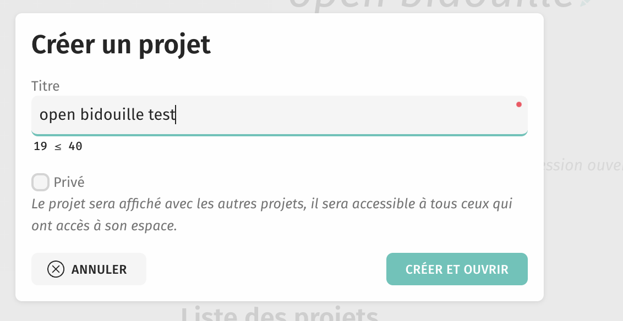The width and height of the screenshot is (623, 321).
Task: Click the "Privé" checkbox label text
Action: [69, 182]
